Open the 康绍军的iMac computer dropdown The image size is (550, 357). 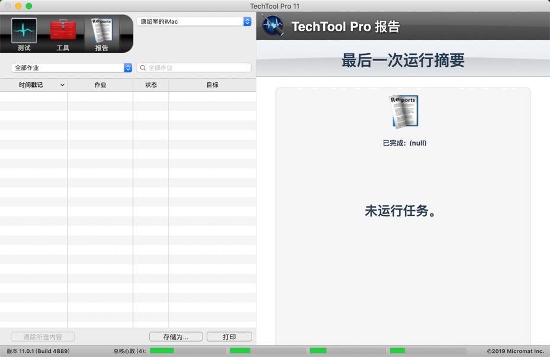click(x=194, y=21)
